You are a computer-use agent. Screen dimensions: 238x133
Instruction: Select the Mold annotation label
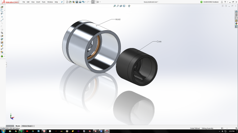118,19
